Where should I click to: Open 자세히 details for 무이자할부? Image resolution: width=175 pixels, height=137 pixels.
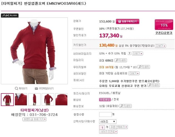[144, 67]
